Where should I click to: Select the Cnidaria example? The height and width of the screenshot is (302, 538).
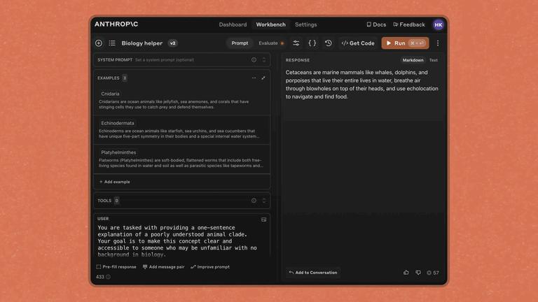[x=182, y=100]
